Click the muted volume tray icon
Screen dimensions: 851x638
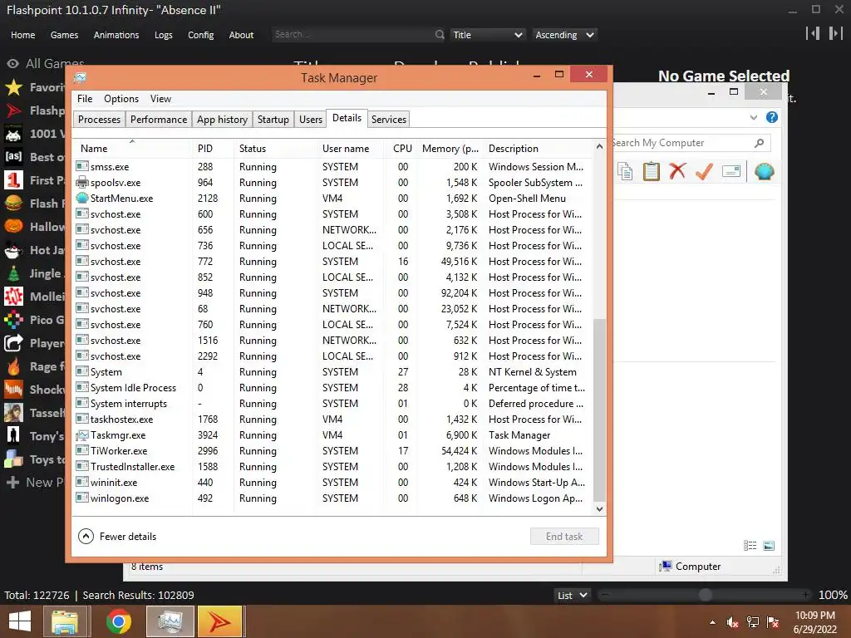click(x=732, y=622)
